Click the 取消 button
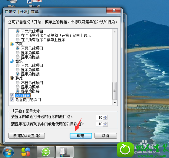Image resolution: width=169 pixels, height=158 pixels. pos(105,136)
